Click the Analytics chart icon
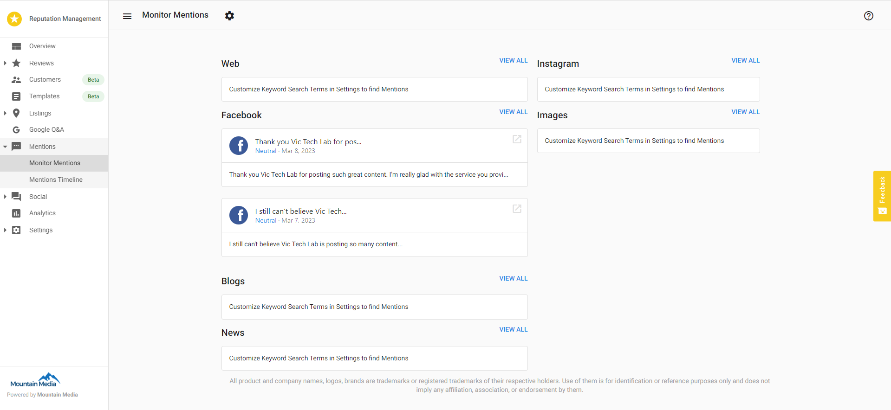The image size is (891, 410). (16, 213)
